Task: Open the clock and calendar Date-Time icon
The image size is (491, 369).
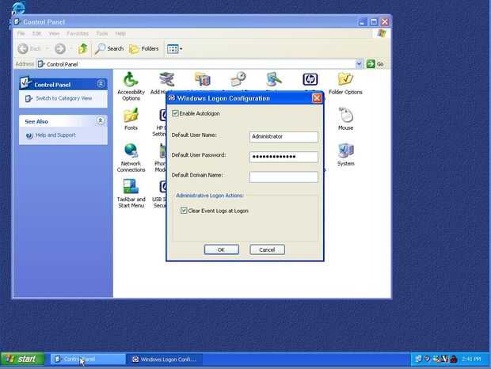Action: pos(238,79)
